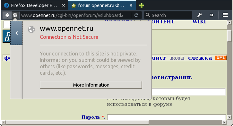Screen dimensions: 233x126
Task: Click the magnifier icon in Search box
Action: [148, 15]
